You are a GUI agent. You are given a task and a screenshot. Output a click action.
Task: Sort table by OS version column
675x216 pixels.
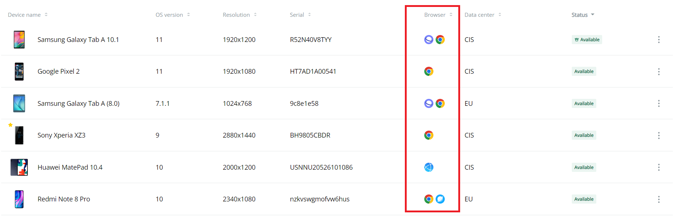(173, 15)
